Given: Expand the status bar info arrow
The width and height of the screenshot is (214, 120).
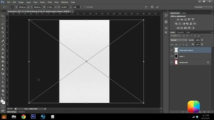Looking at the screenshot, I should click(x=45, y=109).
